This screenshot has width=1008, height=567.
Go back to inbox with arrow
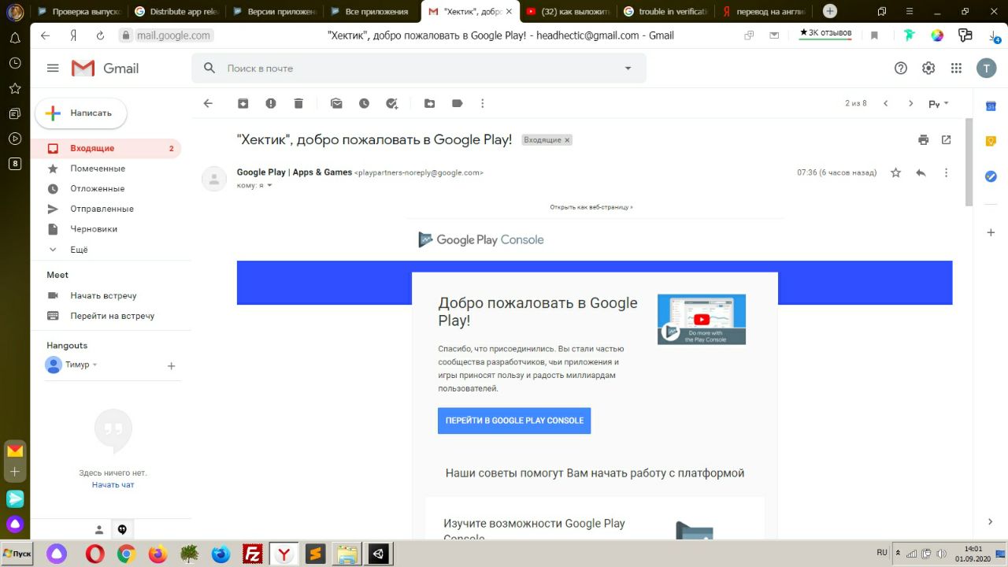pos(208,103)
